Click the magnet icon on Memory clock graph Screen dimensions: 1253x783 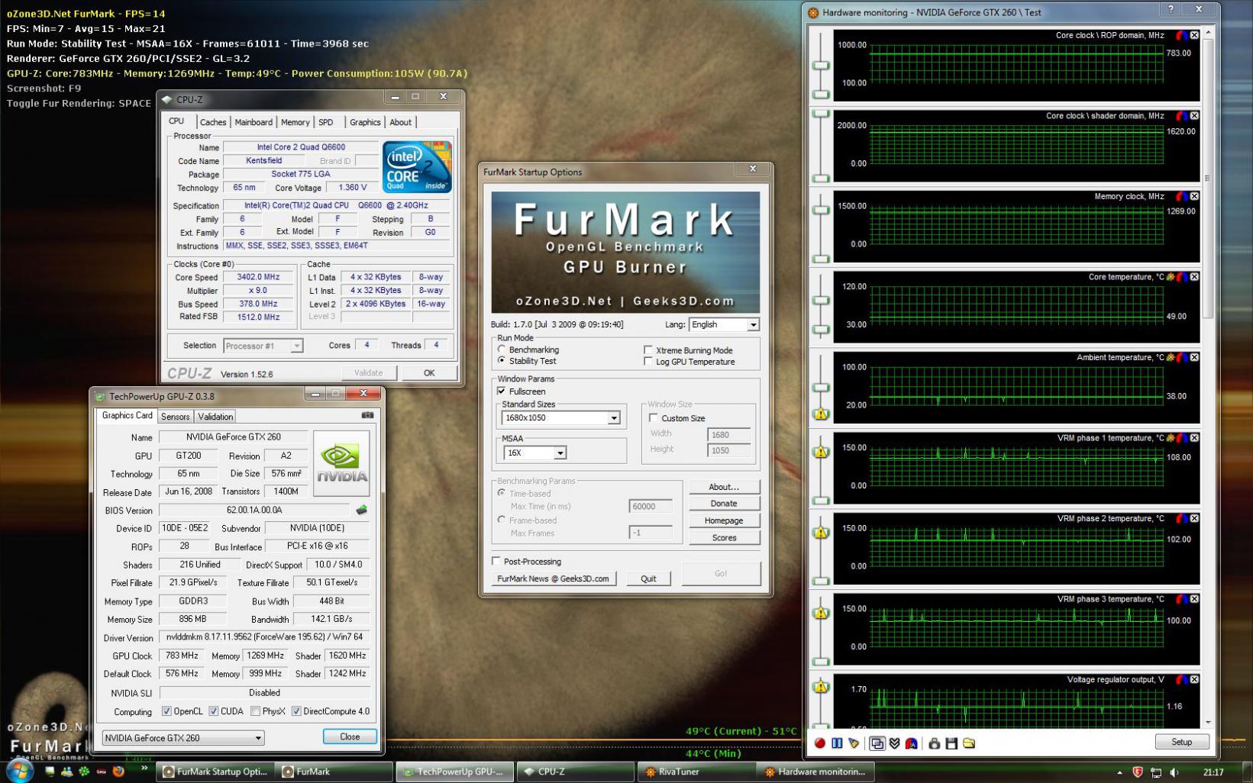pos(1182,196)
